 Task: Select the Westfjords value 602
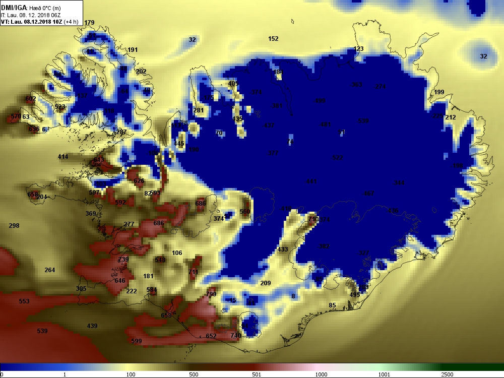(x=31, y=99)
